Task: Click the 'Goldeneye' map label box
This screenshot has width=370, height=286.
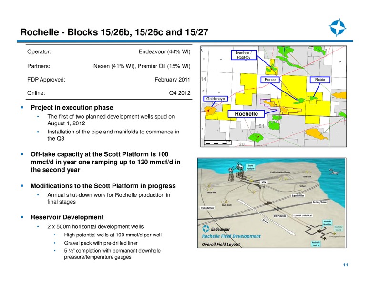Action: [216, 99]
